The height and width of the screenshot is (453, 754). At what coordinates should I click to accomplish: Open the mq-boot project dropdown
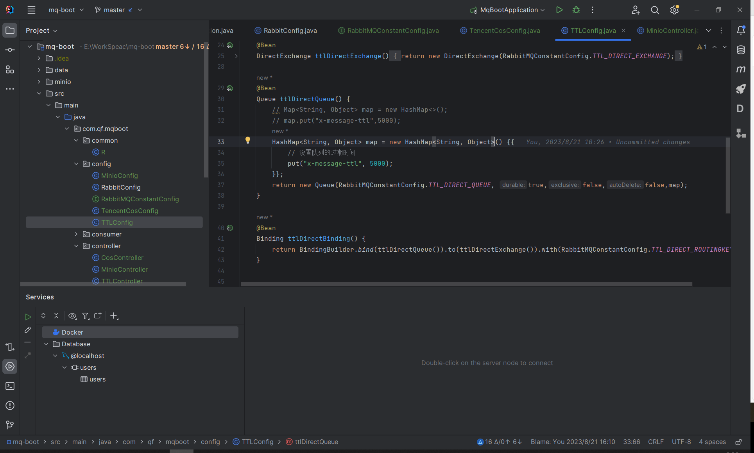click(x=66, y=10)
